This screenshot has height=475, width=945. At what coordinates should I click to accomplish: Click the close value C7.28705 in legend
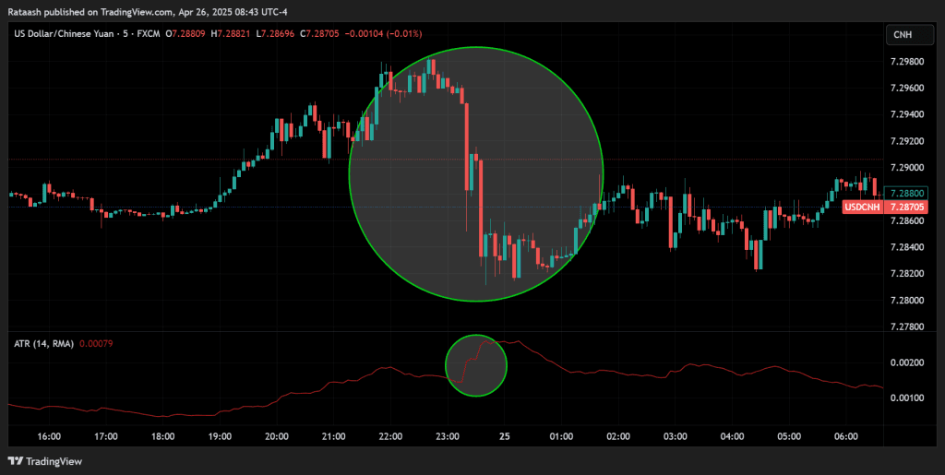click(x=317, y=34)
